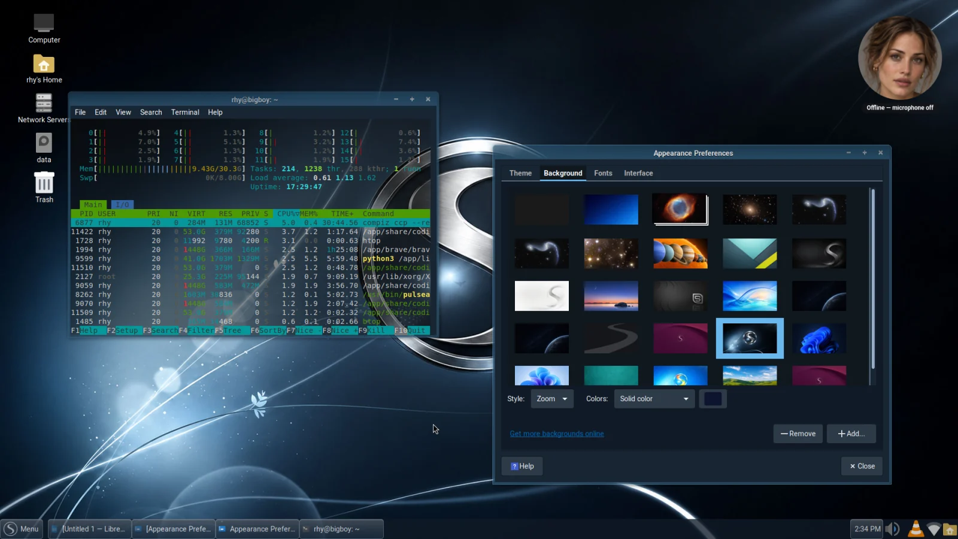Select the sunset sea wallpaper thumbnail
Viewport: 958px width, 539px height.
click(611, 296)
